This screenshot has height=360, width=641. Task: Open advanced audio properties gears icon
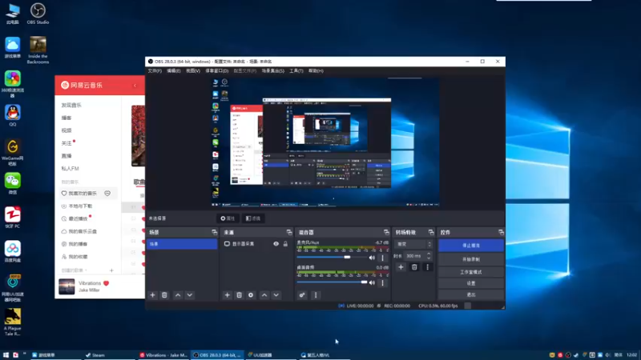tap(302, 295)
